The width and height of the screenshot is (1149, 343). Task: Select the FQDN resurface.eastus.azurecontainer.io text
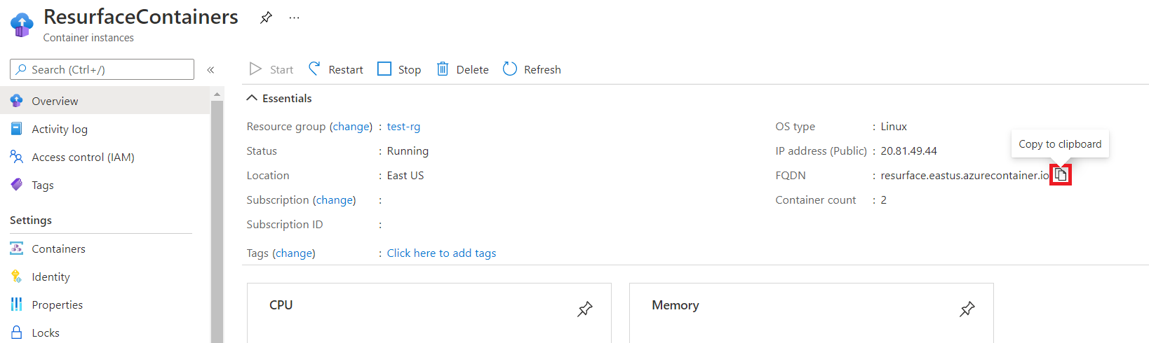(x=965, y=176)
